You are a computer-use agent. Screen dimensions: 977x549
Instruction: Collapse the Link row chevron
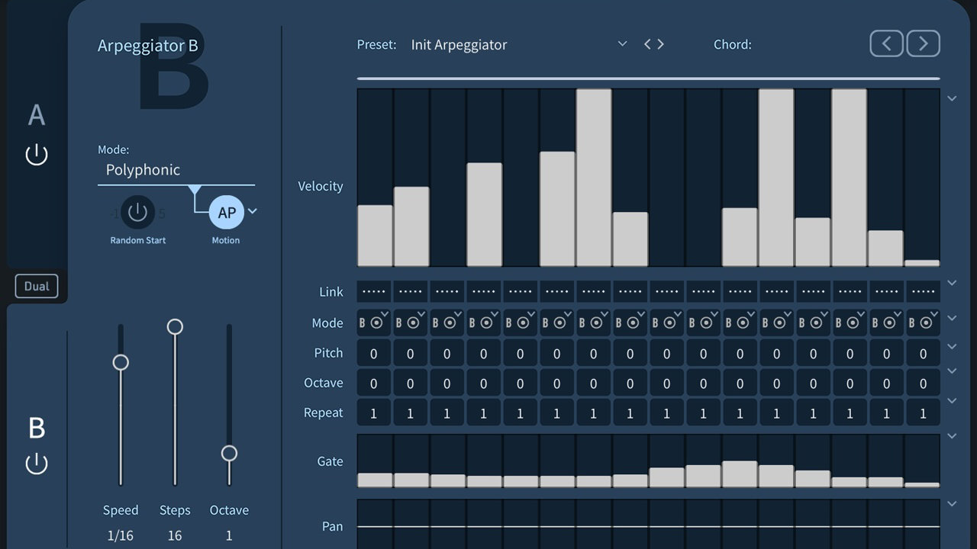[x=952, y=283]
